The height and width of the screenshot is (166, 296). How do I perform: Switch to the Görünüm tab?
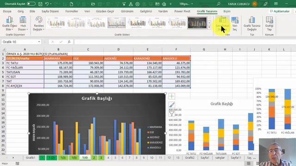(127, 11)
